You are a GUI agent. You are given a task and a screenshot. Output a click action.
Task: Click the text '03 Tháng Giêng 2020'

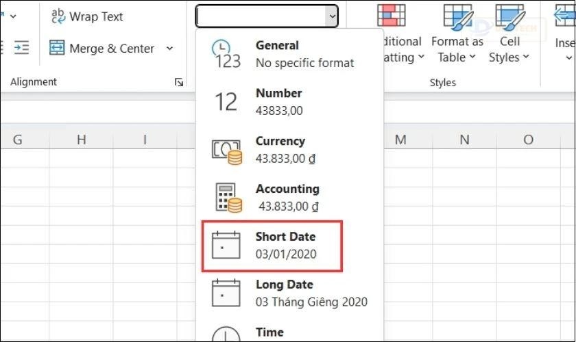[311, 302]
